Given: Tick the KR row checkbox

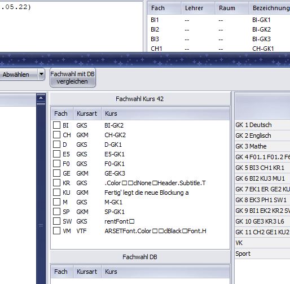Looking at the screenshot, I should tap(56, 183).
